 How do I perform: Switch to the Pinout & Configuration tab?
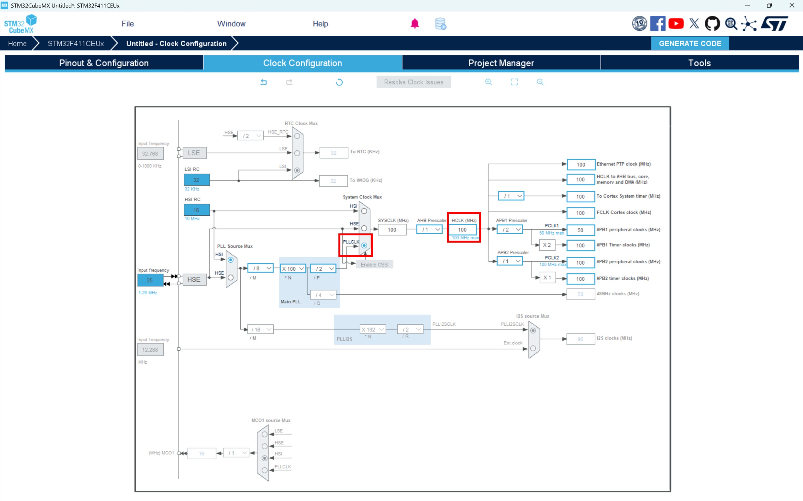click(104, 63)
